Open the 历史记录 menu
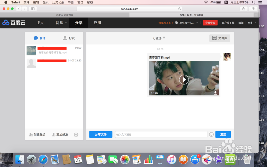Image resolution: width=267 pixels, height=167 pixels. pos(58,2)
